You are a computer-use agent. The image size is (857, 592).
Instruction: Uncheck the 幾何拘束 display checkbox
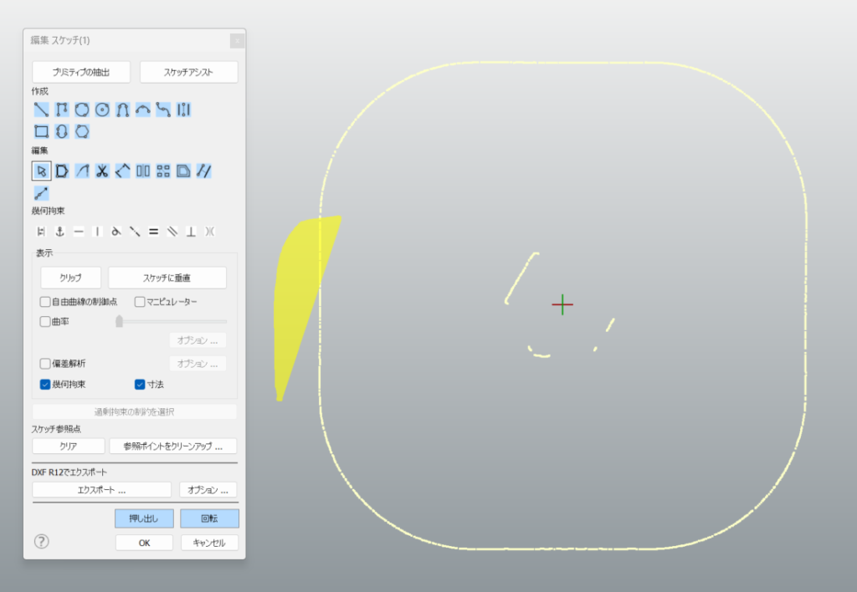(45, 385)
